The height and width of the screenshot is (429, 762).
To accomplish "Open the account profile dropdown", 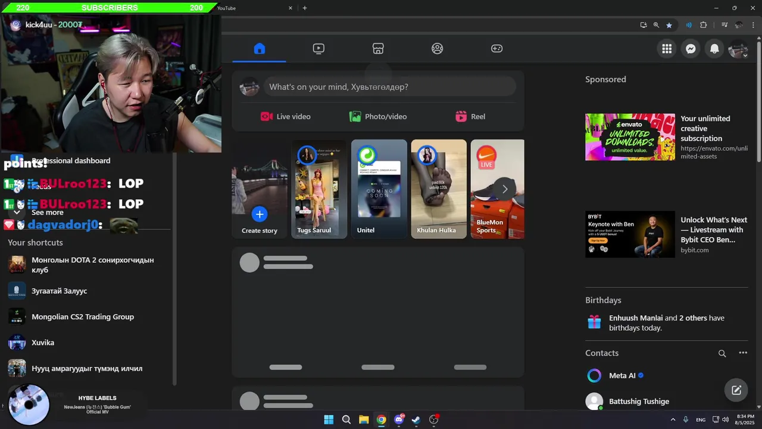I will [738, 49].
